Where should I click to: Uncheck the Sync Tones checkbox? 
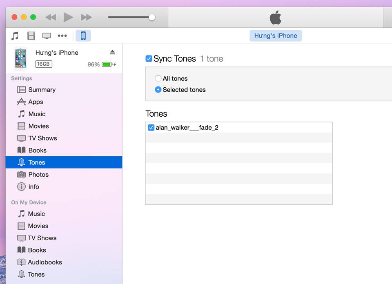tap(149, 59)
